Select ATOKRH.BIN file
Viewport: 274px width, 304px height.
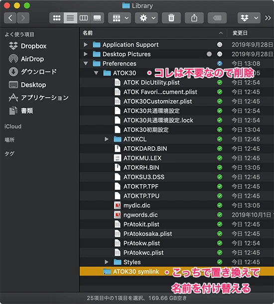coord(141,168)
